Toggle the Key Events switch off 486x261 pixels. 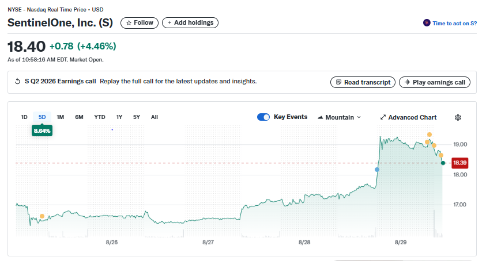(x=263, y=117)
